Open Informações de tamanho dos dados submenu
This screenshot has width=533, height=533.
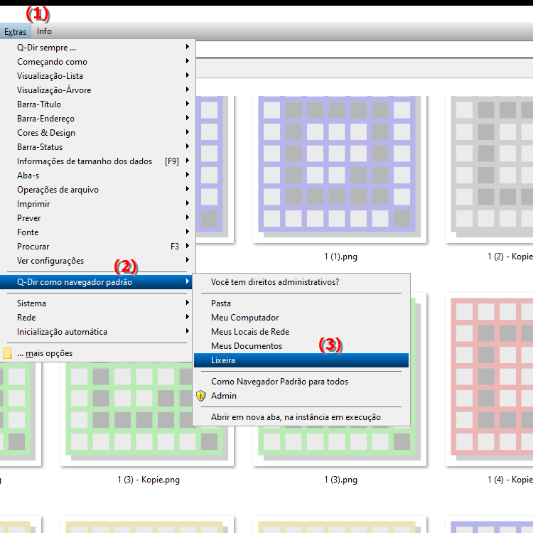(97, 161)
